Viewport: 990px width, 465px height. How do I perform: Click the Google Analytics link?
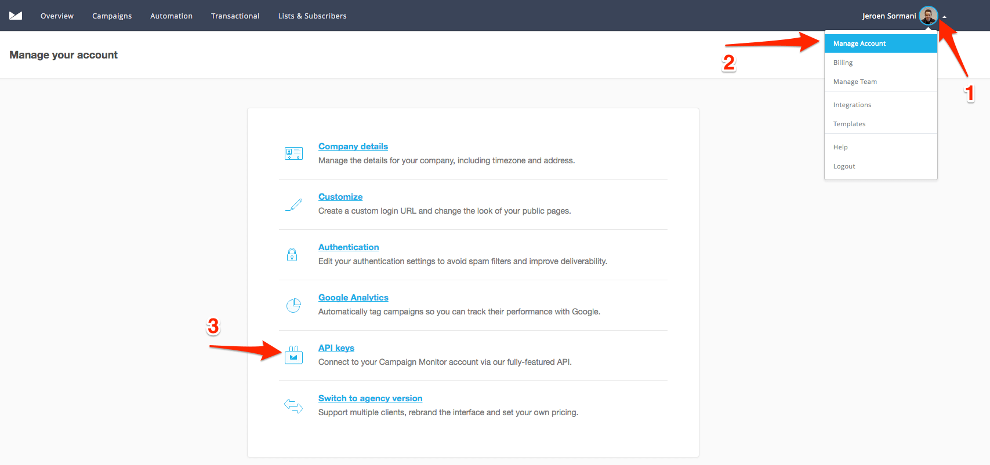(353, 298)
